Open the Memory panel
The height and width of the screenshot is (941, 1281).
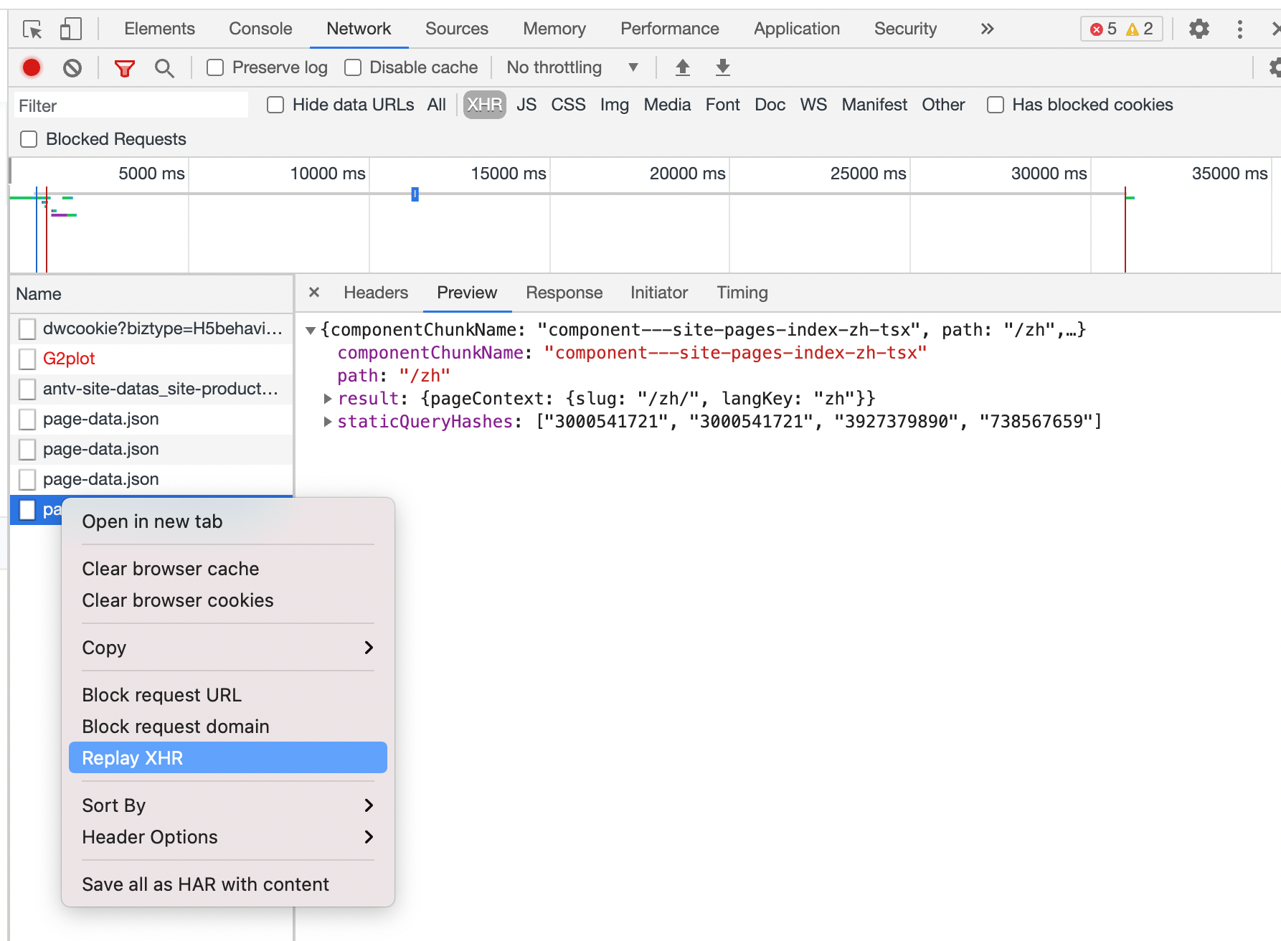pos(554,29)
